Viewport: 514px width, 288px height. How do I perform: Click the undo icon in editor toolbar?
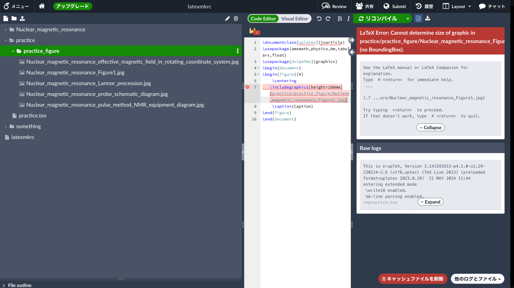coord(319,19)
